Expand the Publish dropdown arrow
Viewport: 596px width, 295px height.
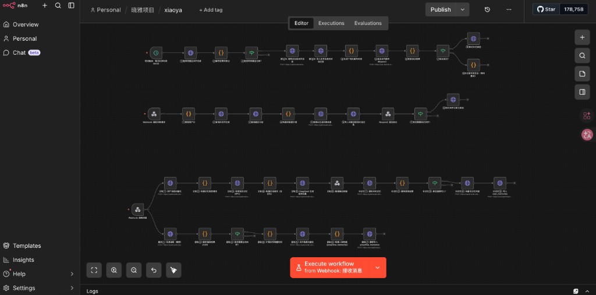click(463, 9)
